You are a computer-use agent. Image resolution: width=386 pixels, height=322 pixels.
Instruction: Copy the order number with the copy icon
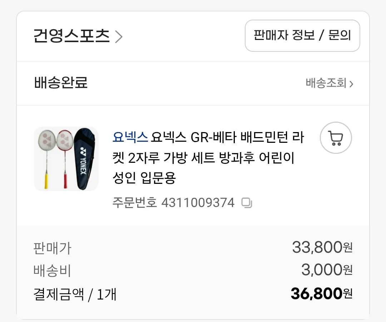247,203
